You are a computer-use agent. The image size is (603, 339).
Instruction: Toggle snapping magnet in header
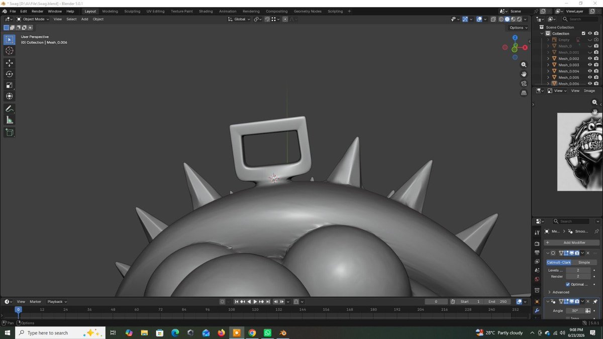pyautogui.click(x=267, y=19)
